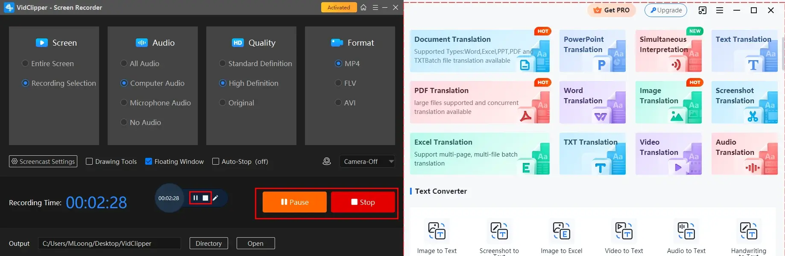Screen dimensions: 785x256
Task: Open the Simultaneous Interpretation card
Action: pyautogui.click(x=668, y=51)
